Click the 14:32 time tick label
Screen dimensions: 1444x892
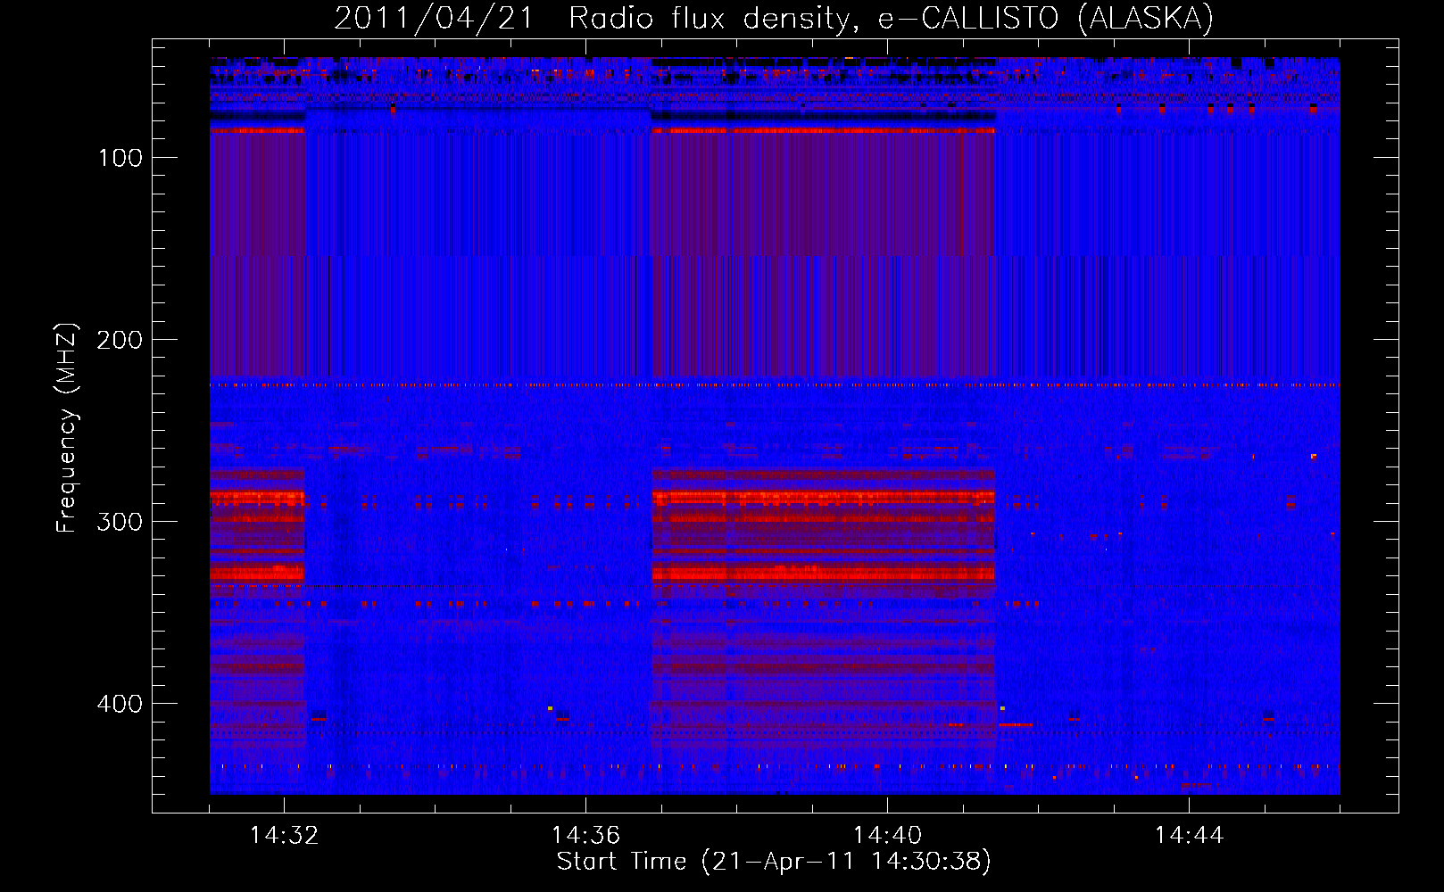[284, 836]
